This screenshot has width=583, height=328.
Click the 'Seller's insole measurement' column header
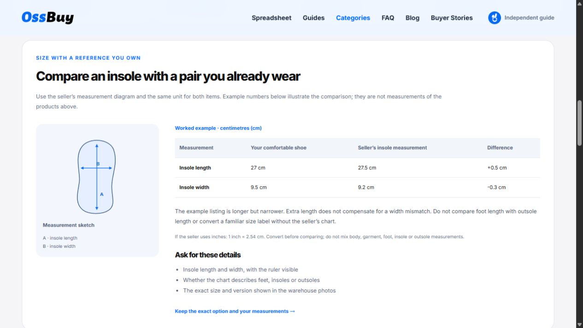[392, 148]
